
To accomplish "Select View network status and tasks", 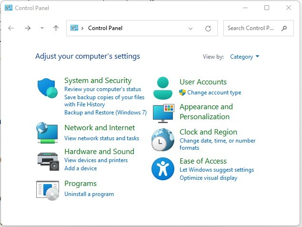I will [x=101, y=138].
